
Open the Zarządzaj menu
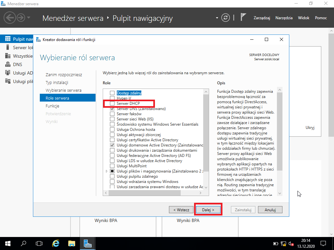point(262,18)
